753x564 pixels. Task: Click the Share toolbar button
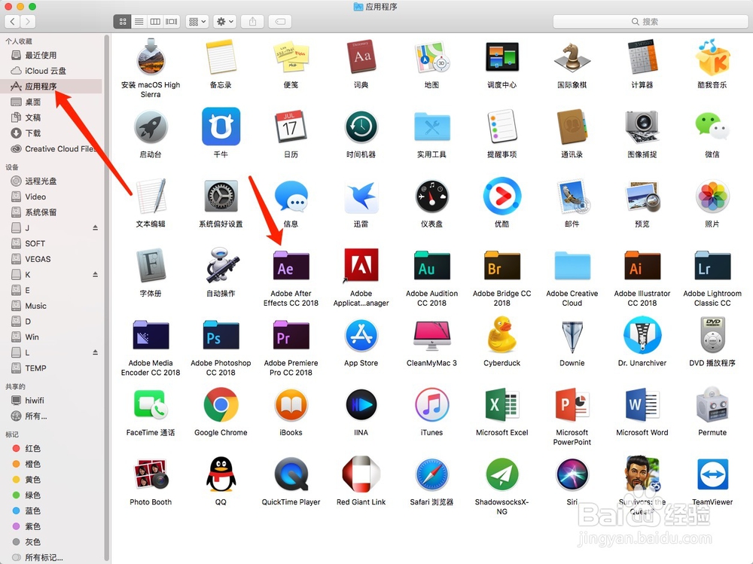pyautogui.click(x=252, y=21)
